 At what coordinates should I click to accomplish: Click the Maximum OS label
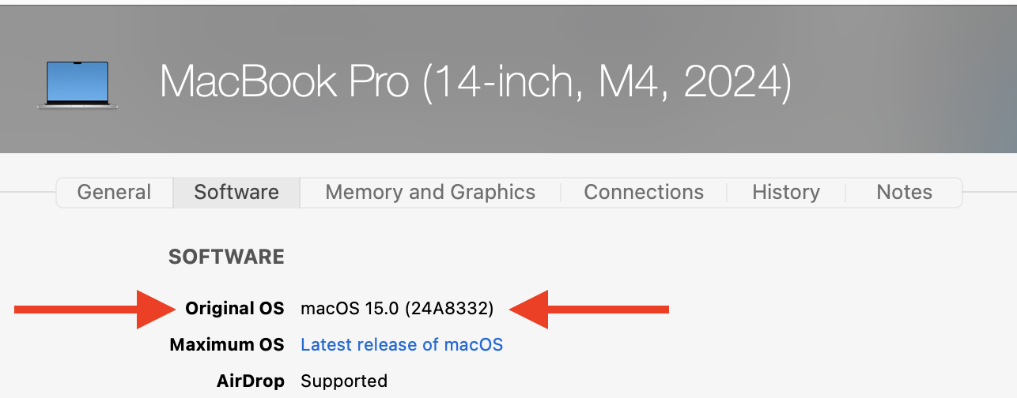tap(226, 344)
